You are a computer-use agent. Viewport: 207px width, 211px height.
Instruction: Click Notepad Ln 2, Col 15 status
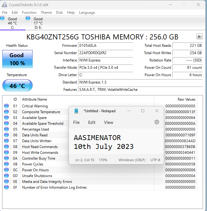click(85, 160)
